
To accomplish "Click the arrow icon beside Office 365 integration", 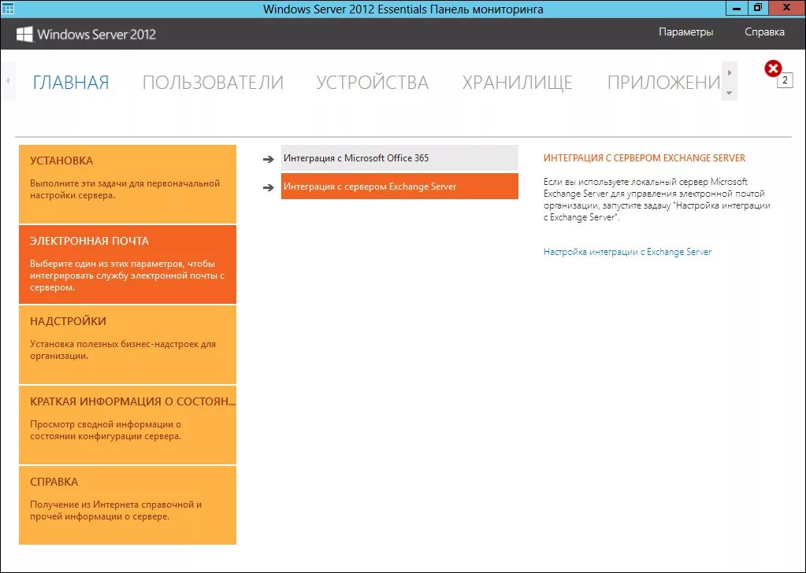I will click(x=269, y=159).
